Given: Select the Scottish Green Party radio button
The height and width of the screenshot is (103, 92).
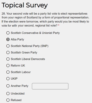Looking at the screenshot, I should tap(8, 53).
